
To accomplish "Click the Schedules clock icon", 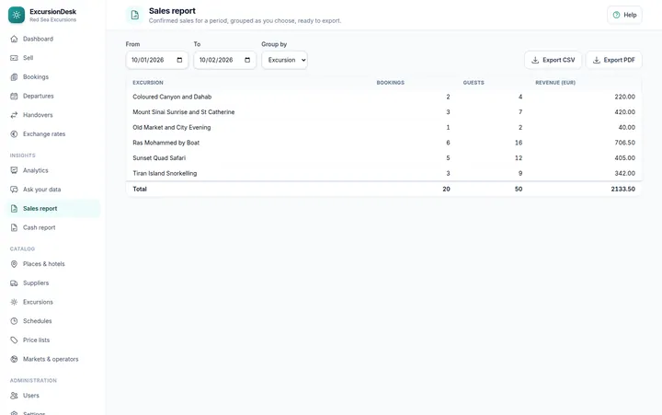I will [x=14, y=321].
